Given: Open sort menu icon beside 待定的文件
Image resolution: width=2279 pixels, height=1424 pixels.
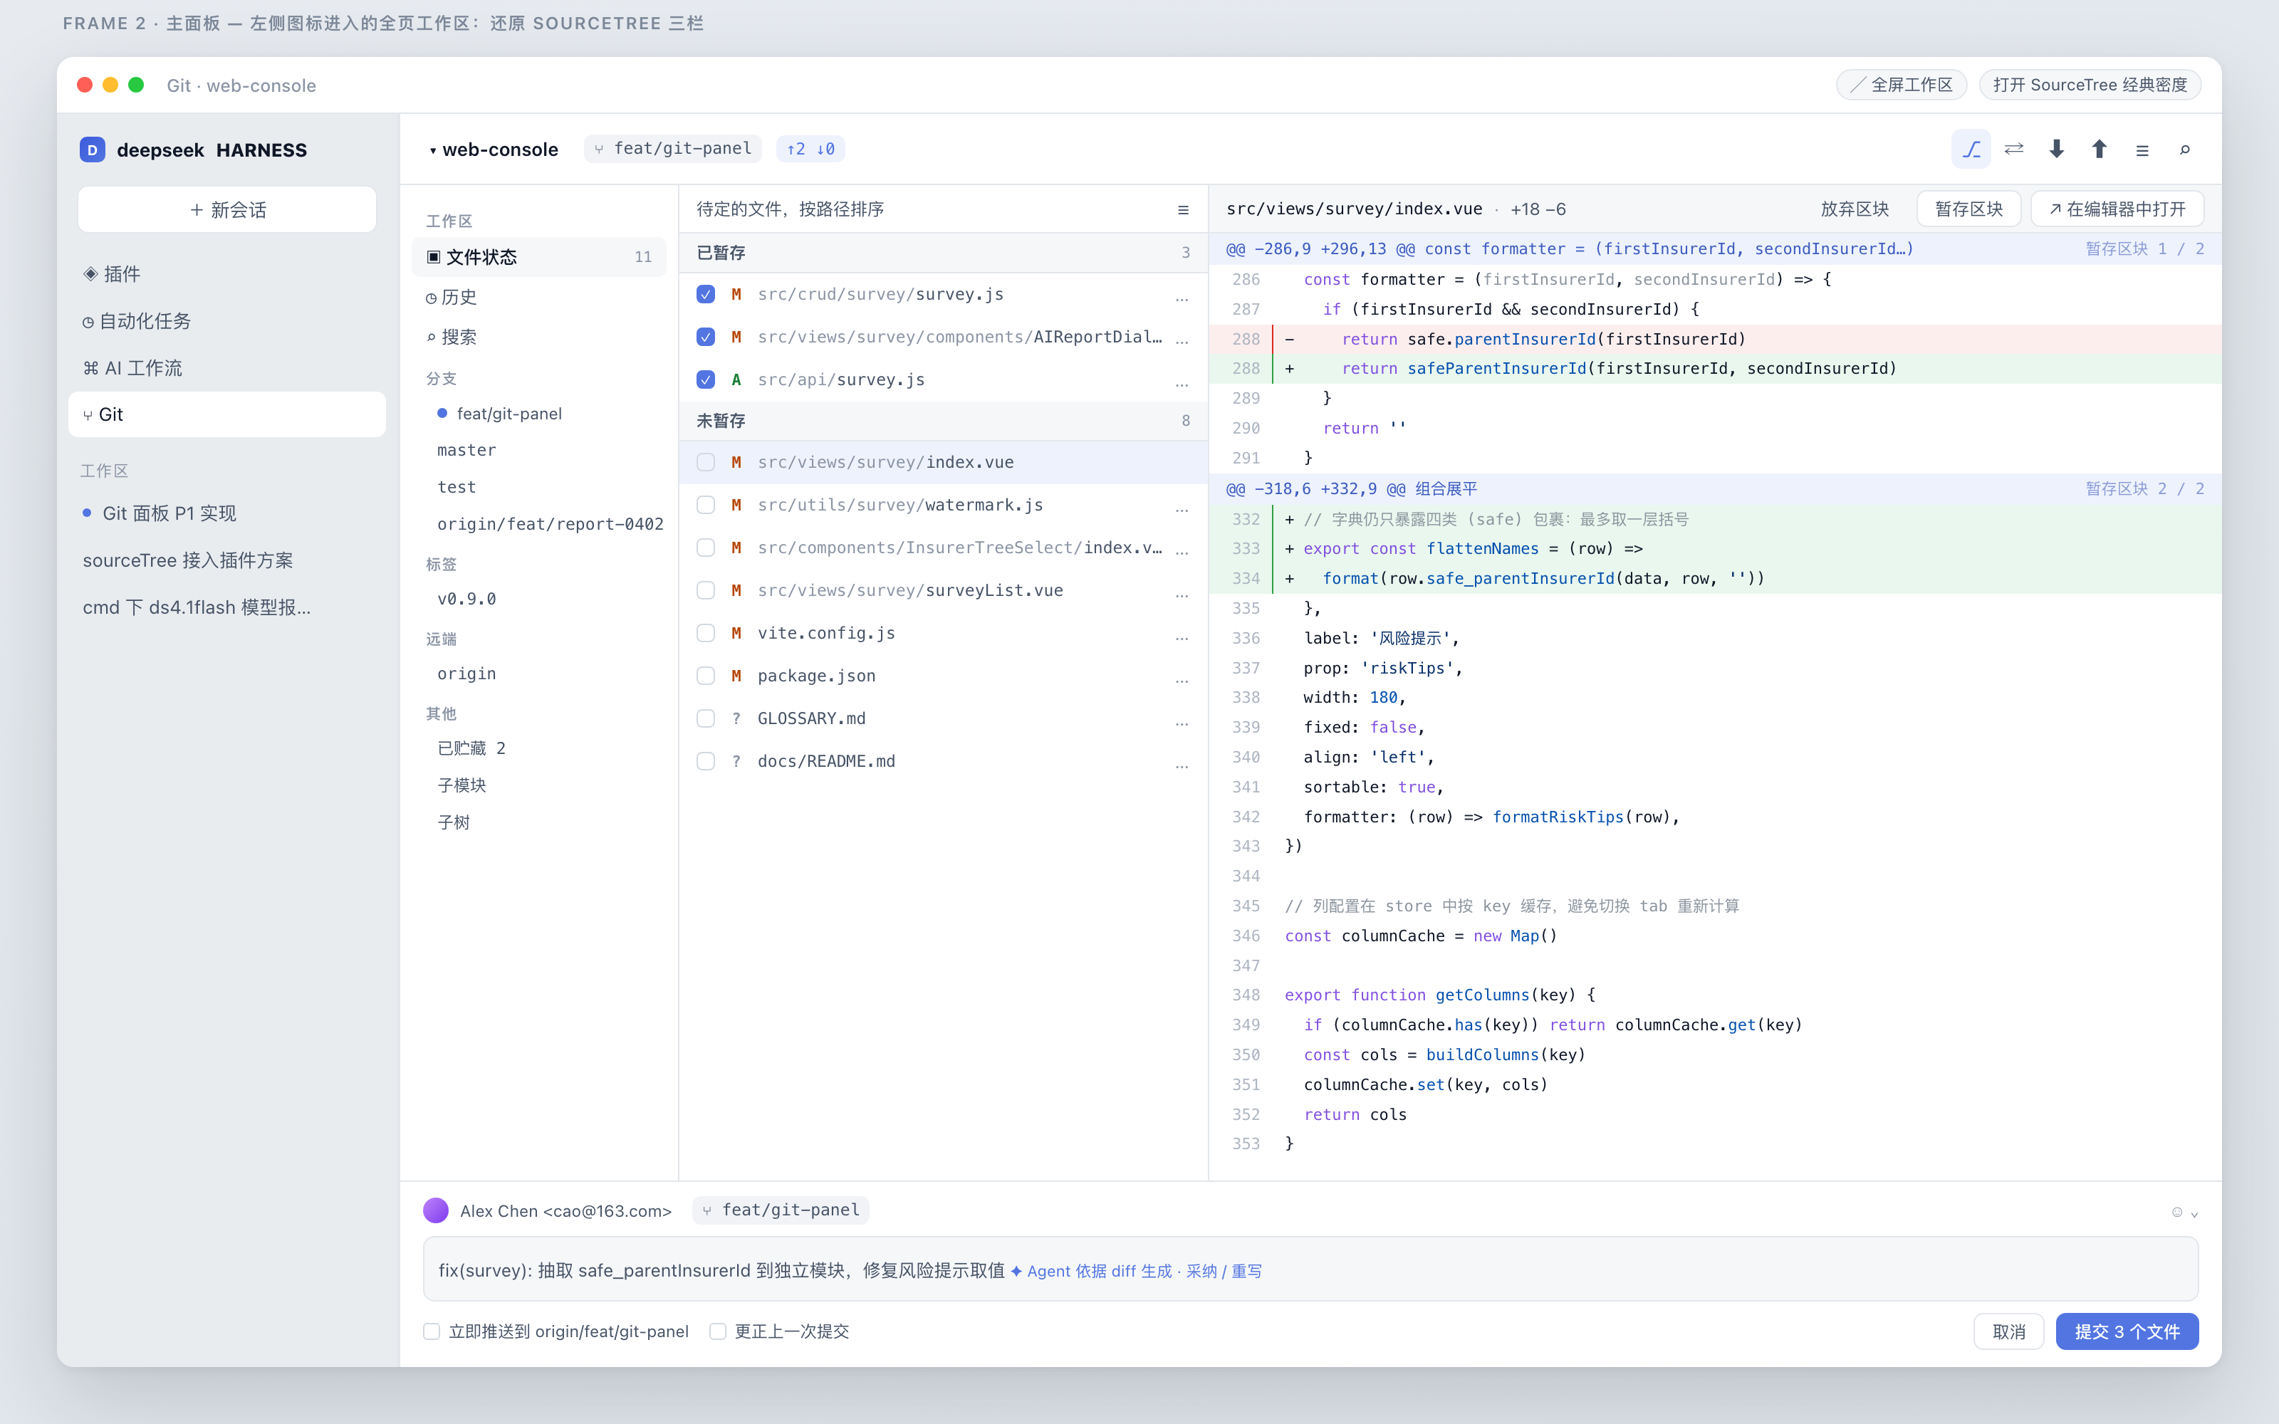Looking at the screenshot, I should tap(1183, 209).
